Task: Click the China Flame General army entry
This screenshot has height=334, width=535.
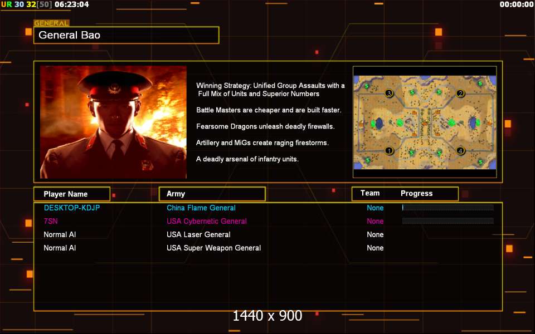Action: pyautogui.click(x=201, y=208)
